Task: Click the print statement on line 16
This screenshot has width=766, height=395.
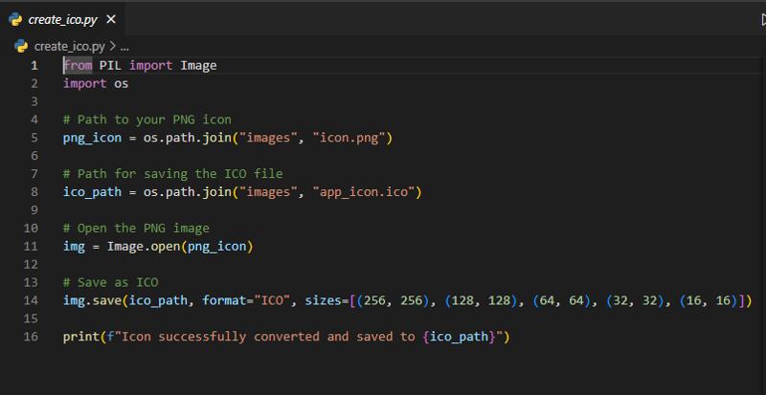Action: (x=81, y=337)
